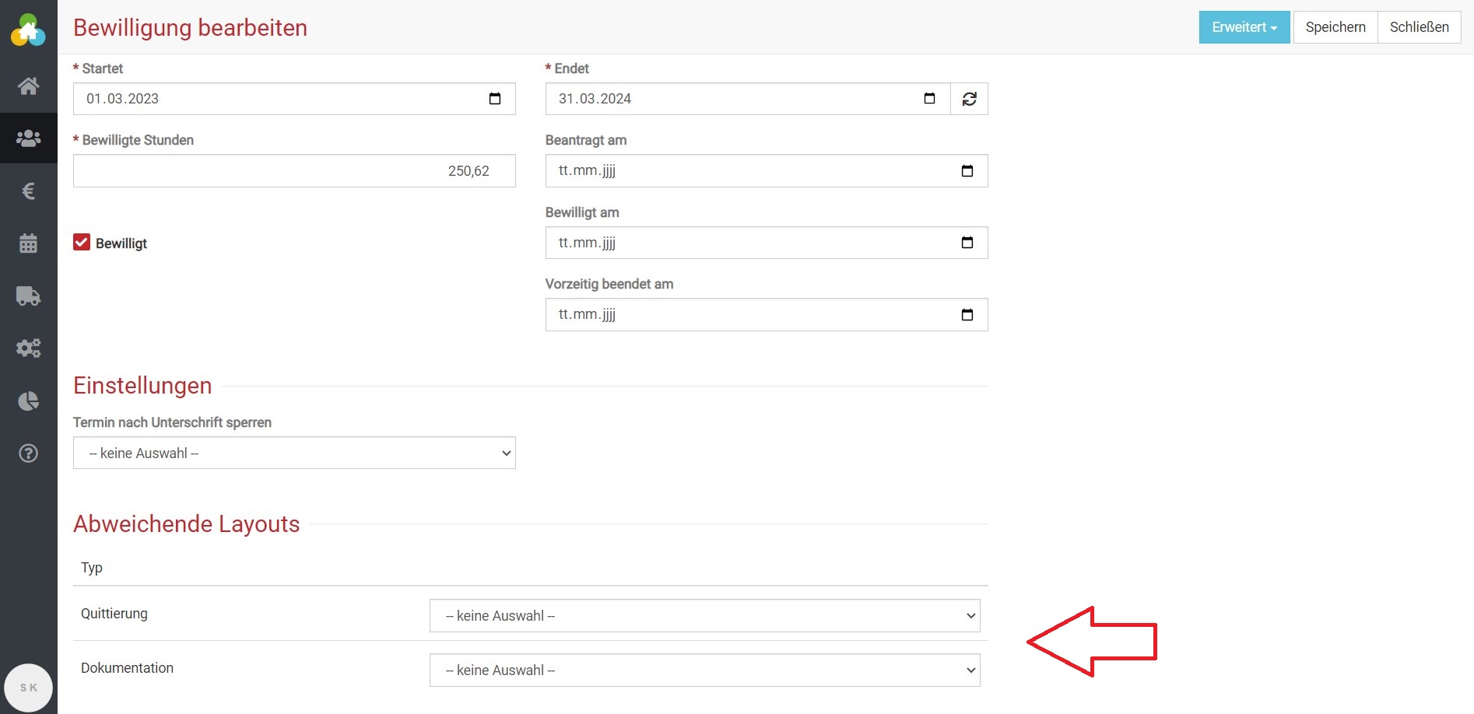Screen dimensions: 1474x714
Task: Open calendar picker for Startet date
Action: coord(495,99)
